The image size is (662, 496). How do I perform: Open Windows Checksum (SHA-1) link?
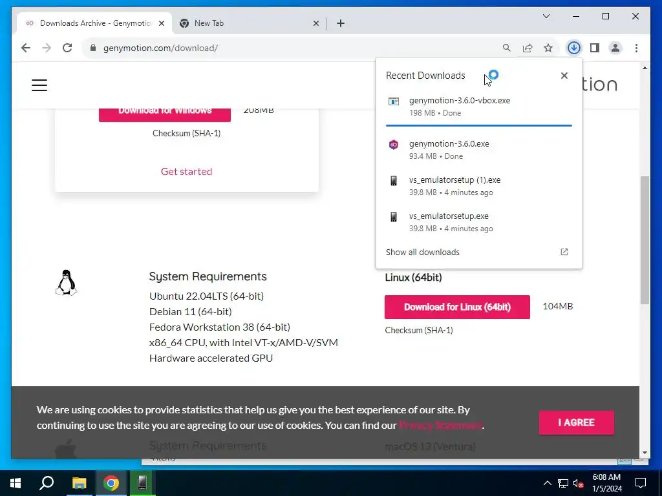click(x=187, y=133)
